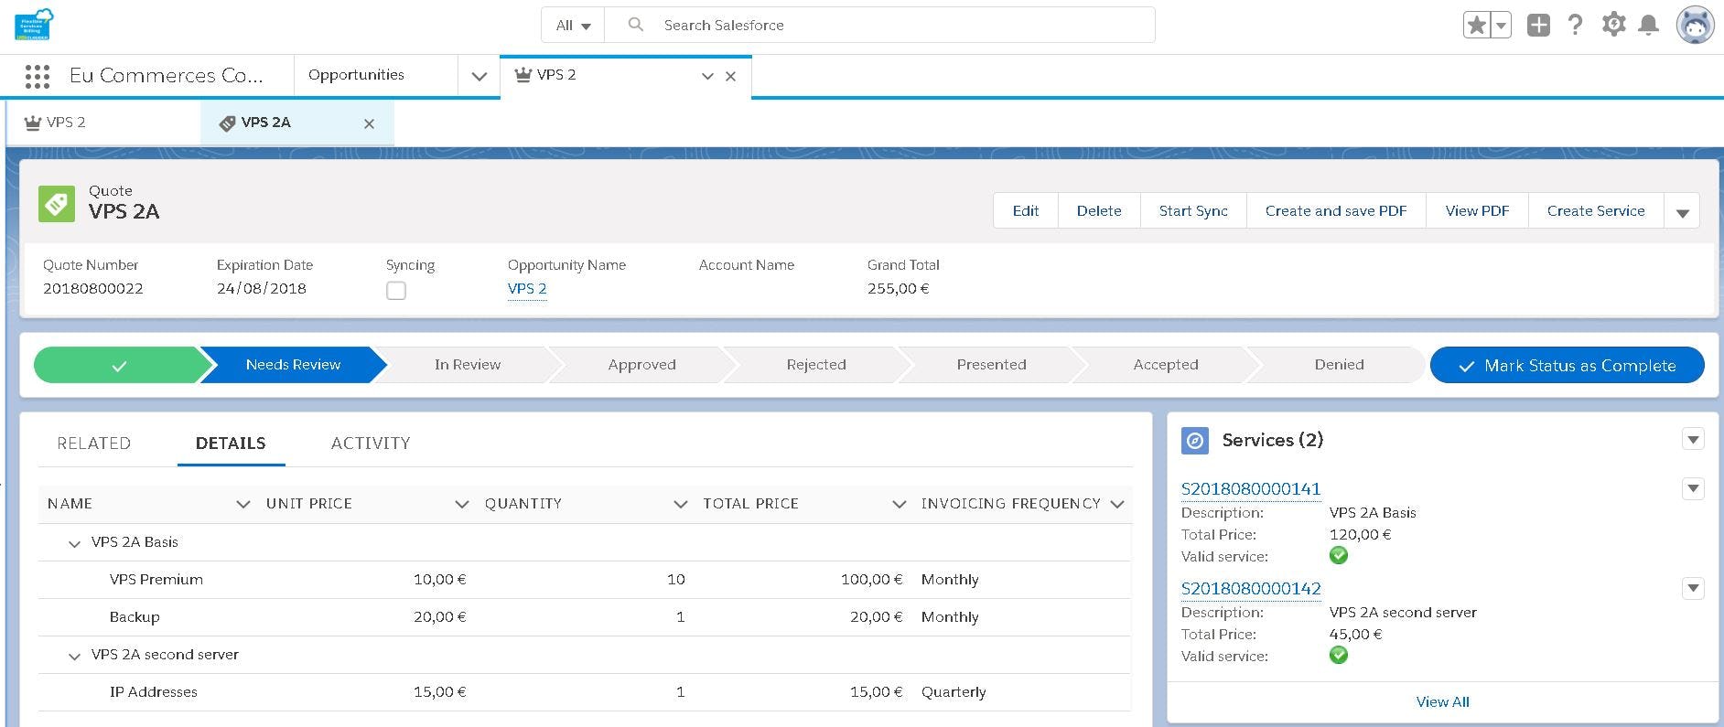The image size is (1724, 727).
Task: Toggle the Syncing checkbox
Action: (x=396, y=291)
